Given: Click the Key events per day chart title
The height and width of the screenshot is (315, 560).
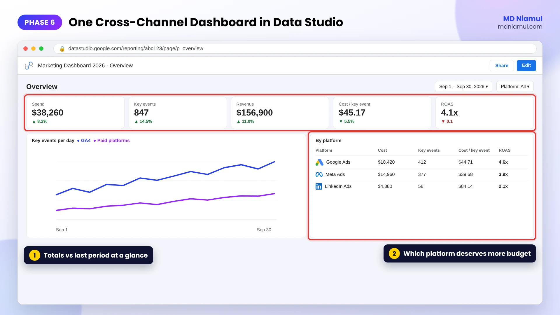Looking at the screenshot, I should coord(53,141).
